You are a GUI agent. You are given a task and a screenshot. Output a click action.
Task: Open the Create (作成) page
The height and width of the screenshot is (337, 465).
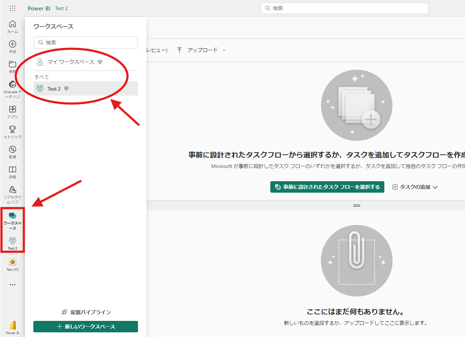click(13, 47)
